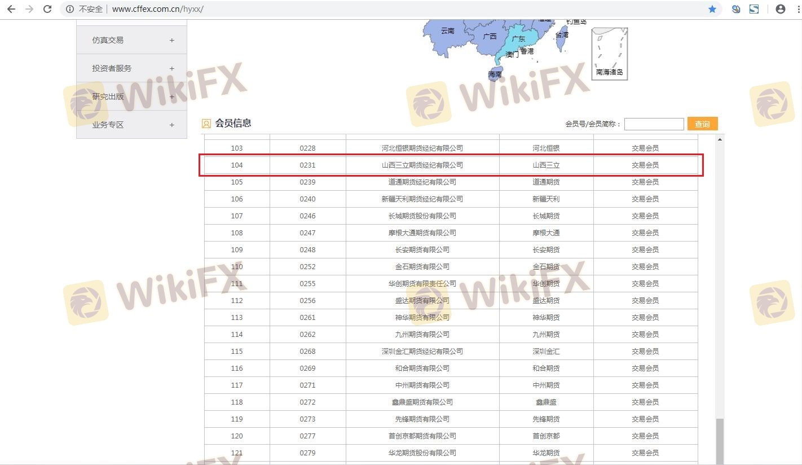Click the member number search field
Image resolution: width=802 pixels, height=465 pixels.
[x=654, y=124]
